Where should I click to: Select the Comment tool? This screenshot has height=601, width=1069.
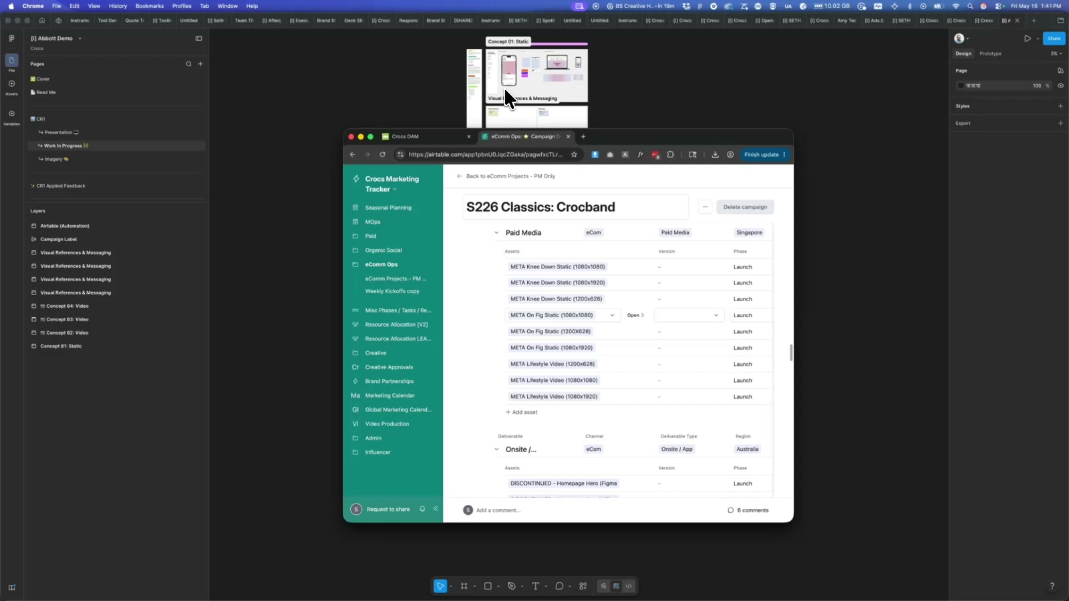pos(559,586)
